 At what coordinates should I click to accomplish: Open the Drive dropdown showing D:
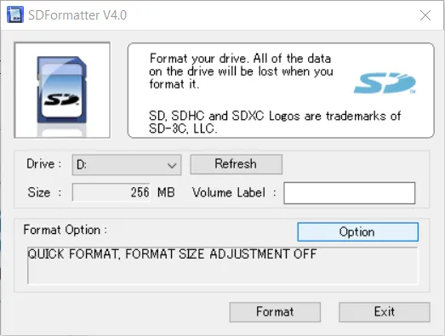tap(127, 164)
